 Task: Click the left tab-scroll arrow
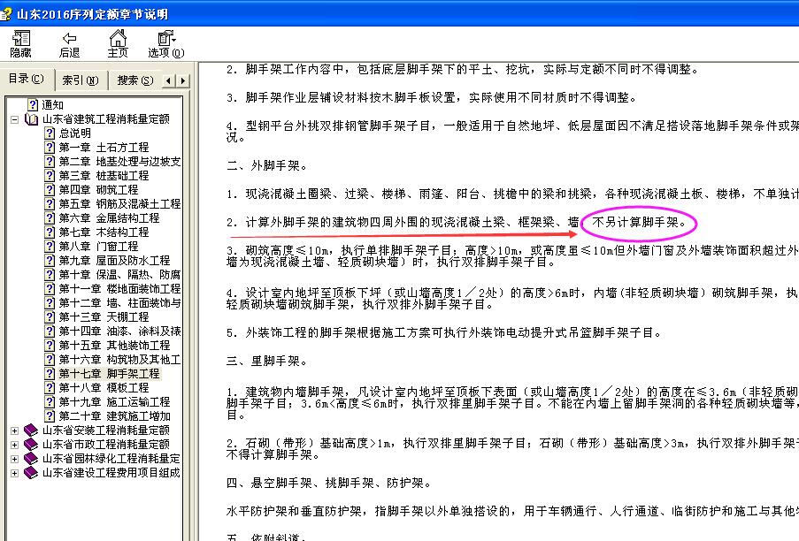tap(169, 80)
